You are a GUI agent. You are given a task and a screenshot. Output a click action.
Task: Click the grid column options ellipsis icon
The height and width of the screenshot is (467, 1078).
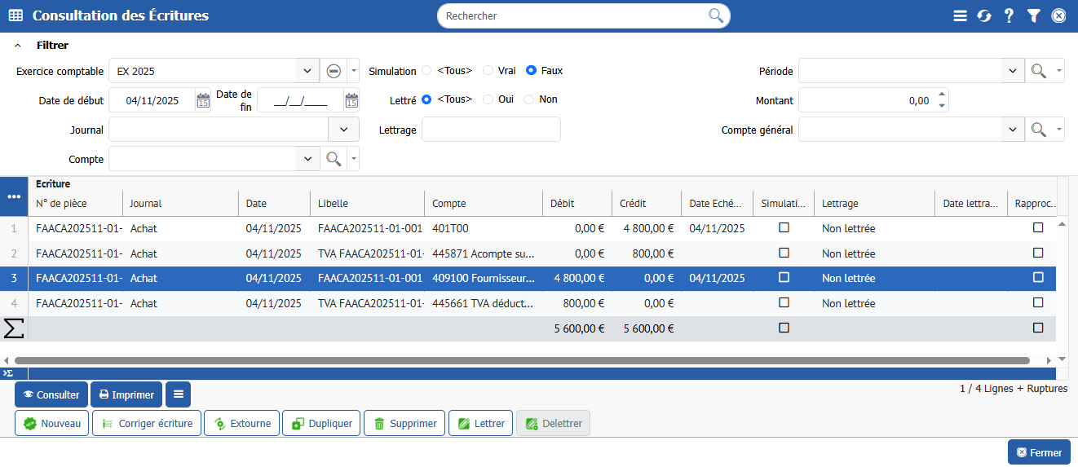pyautogui.click(x=14, y=196)
